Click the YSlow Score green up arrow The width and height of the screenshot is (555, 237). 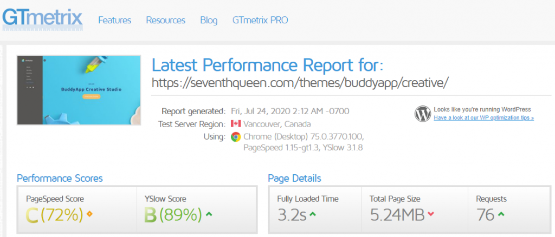click(x=209, y=214)
